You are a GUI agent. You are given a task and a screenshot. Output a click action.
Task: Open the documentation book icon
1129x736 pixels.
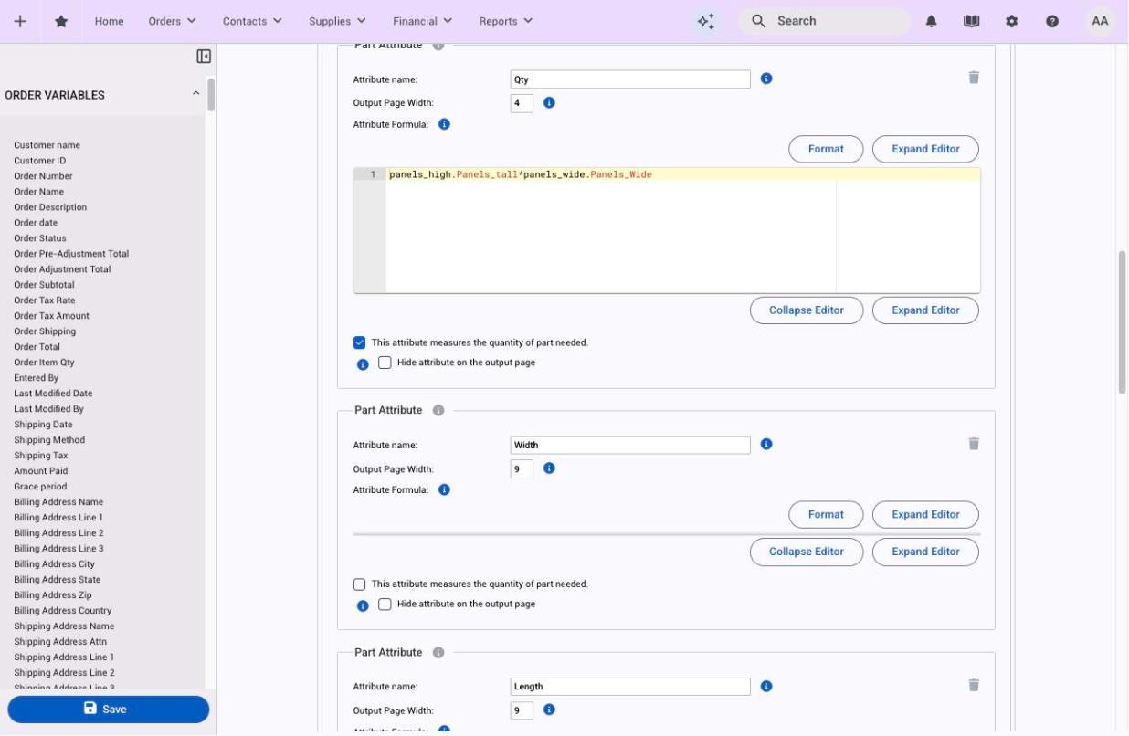point(972,21)
